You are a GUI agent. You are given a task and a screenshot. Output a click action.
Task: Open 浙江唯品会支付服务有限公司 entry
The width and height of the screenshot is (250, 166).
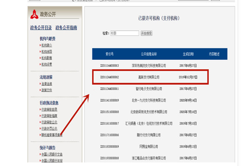(149, 158)
